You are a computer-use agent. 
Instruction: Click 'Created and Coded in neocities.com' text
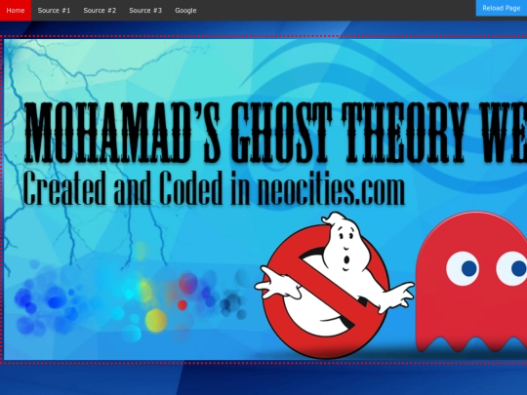point(214,188)
